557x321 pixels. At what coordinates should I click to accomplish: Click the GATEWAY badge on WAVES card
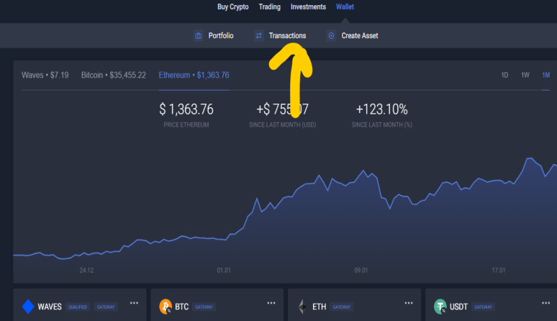106,307
